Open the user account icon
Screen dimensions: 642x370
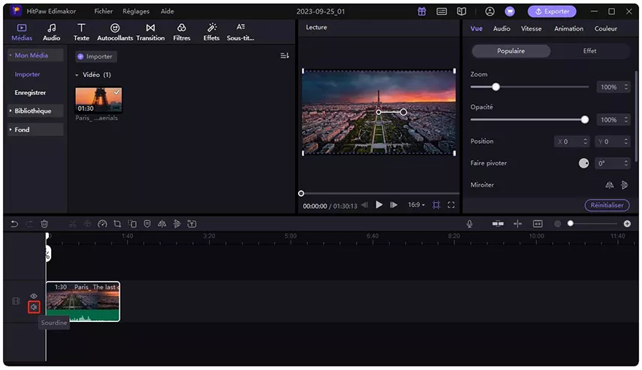click(x=490, y=11)
